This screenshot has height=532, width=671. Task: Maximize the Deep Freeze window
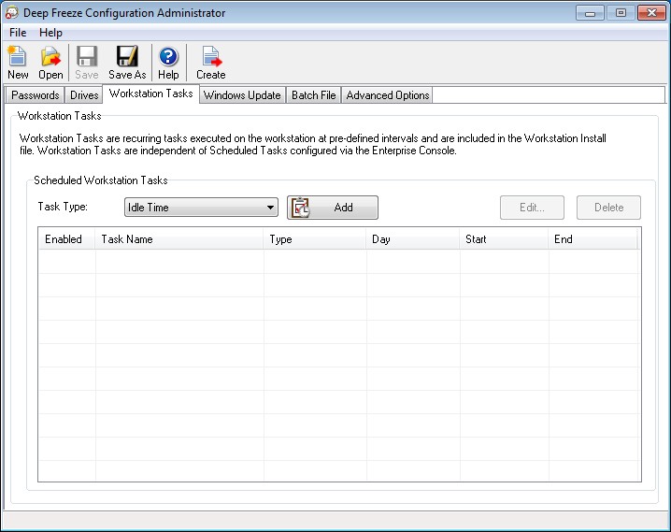click(x=620, y=13)
